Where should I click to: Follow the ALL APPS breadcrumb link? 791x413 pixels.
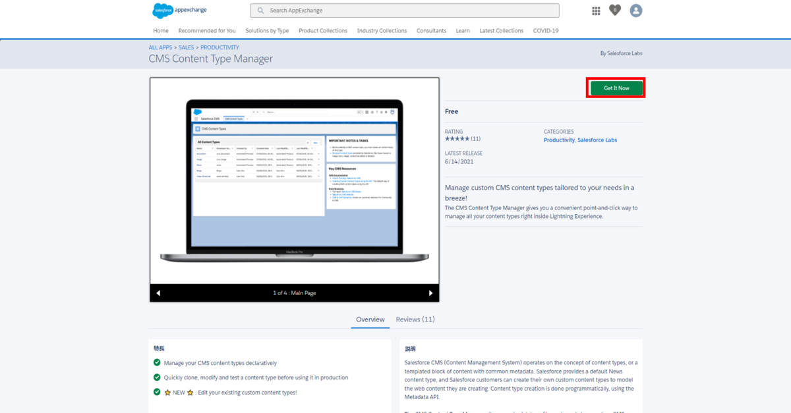(161, 47)
